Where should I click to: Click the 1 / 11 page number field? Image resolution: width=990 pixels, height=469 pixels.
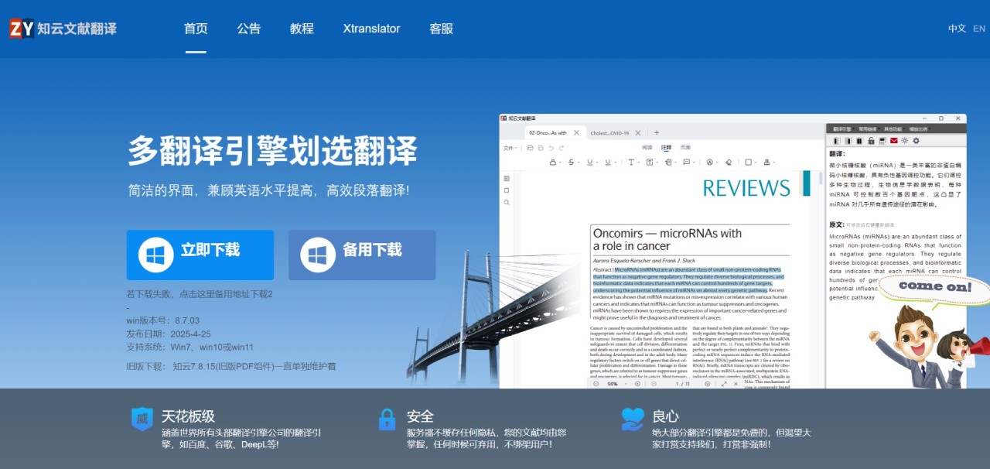click(683, 384)
